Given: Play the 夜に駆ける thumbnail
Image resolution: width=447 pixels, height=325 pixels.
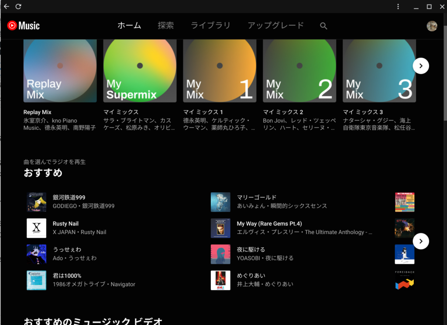Looking at the screenshot, I should tap(220, 254).
